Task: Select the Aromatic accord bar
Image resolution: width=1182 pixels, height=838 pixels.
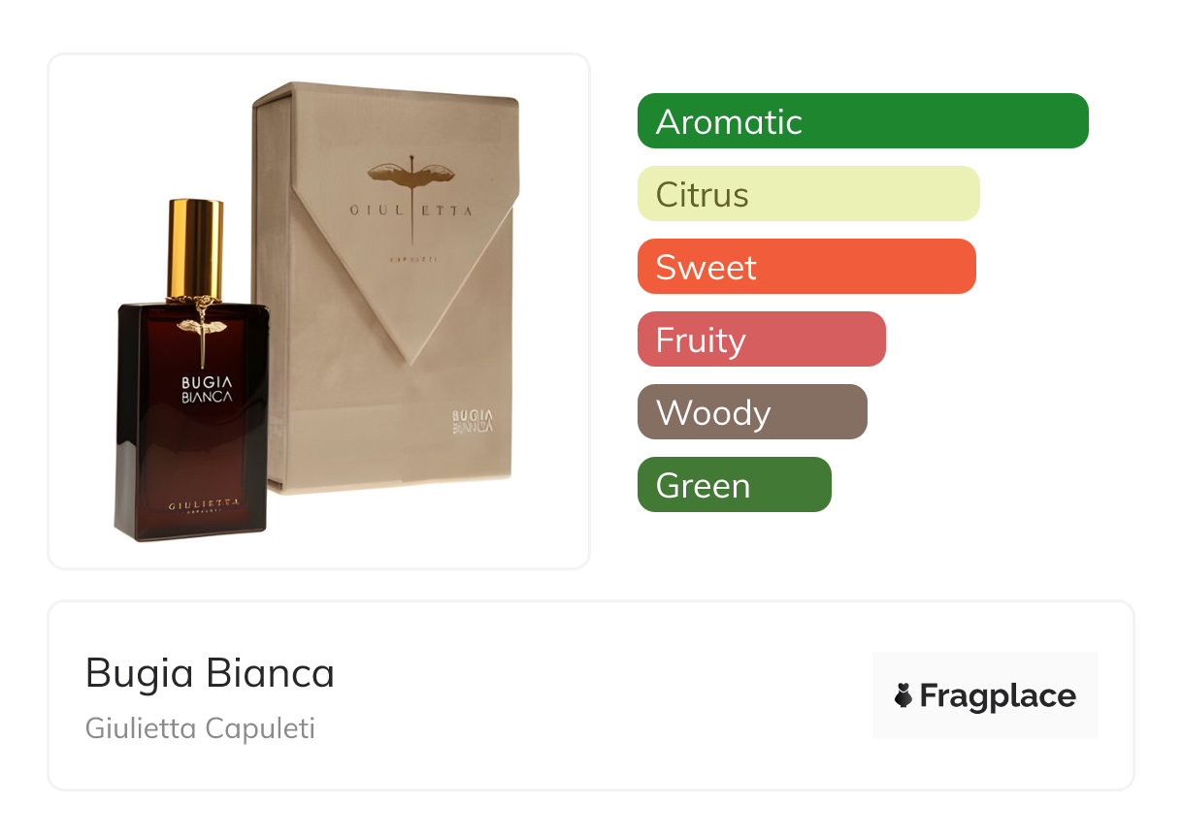Action: point(863,121)
